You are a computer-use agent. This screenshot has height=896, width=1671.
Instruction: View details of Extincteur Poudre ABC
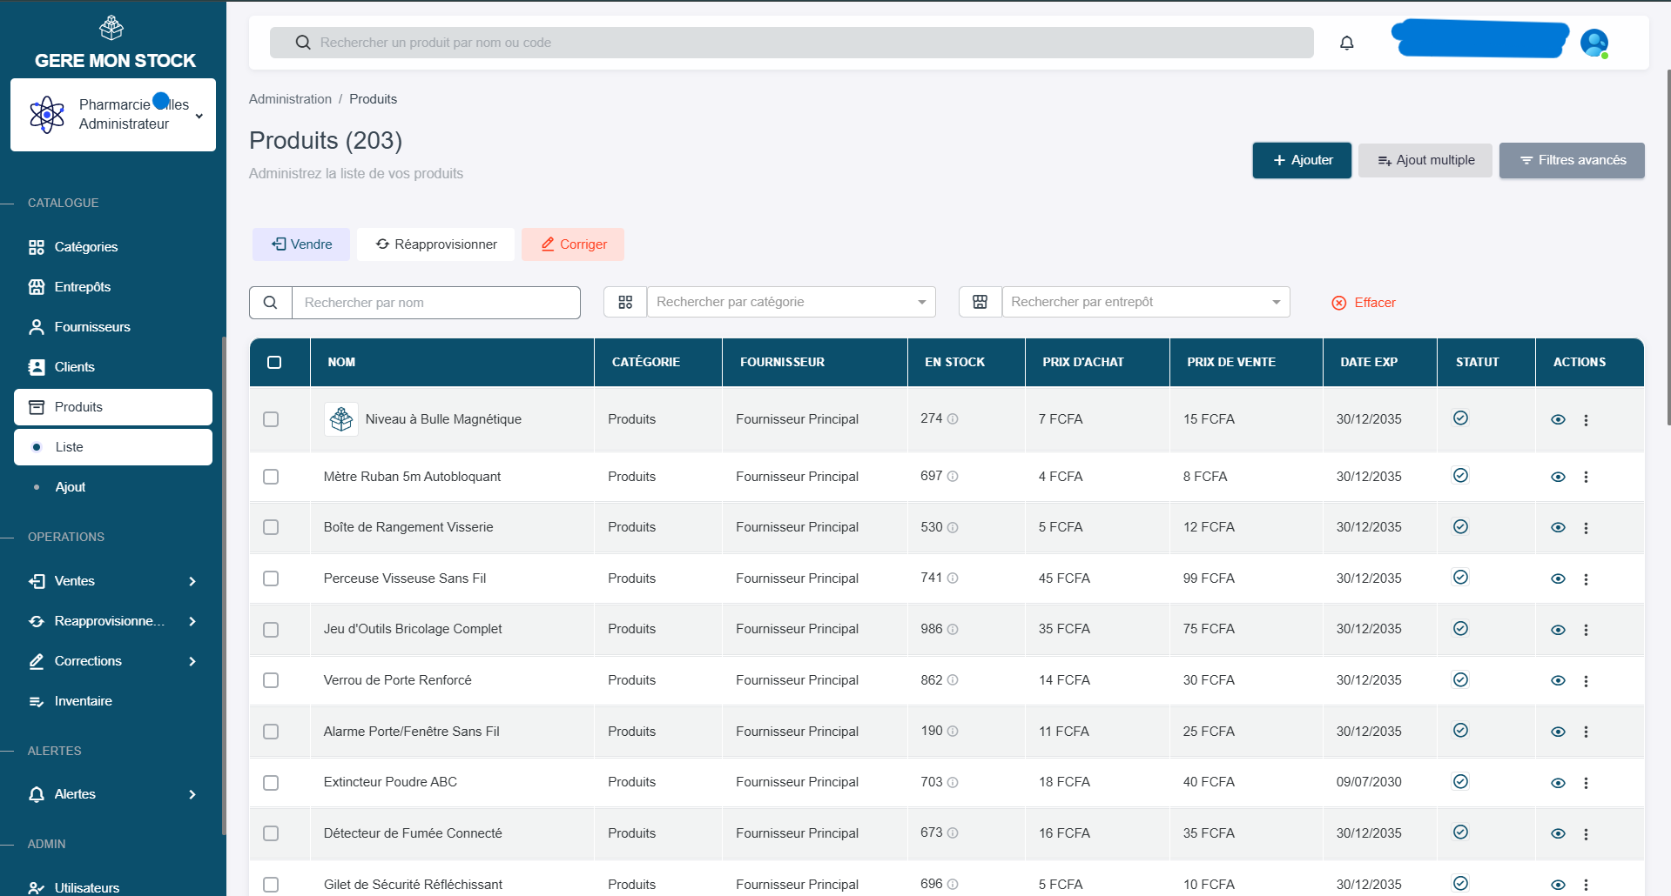[x=1558, y=783]
